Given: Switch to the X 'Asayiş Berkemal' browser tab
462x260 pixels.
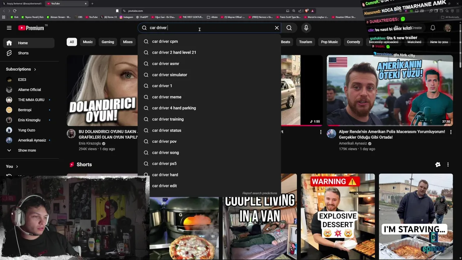Looking at the screenshot, I should click(x=22, y=4).
